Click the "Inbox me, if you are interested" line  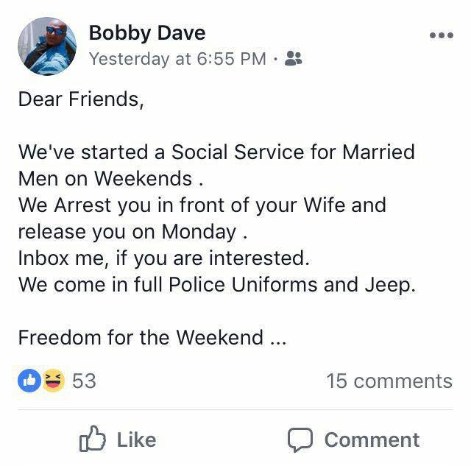pyautogui.click(x=160, y=258)
